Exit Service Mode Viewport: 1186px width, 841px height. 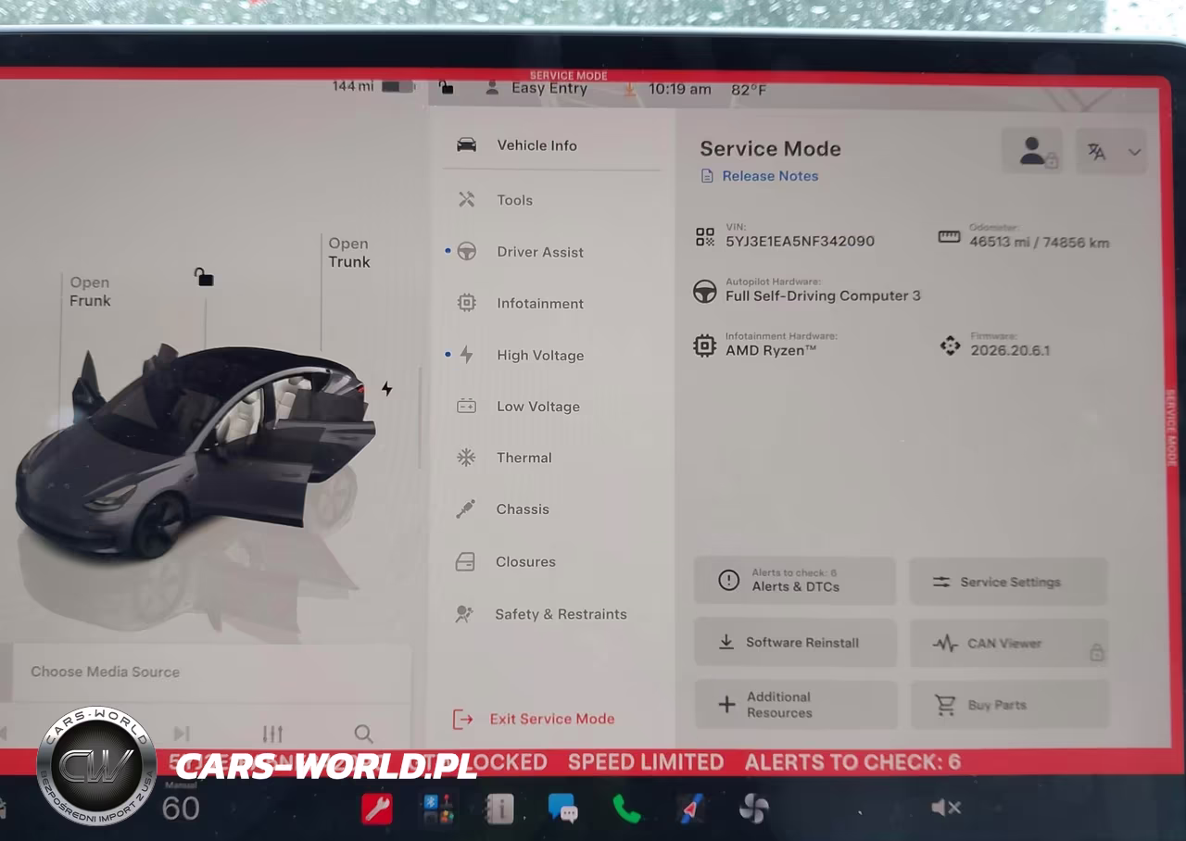coord(534,719)
